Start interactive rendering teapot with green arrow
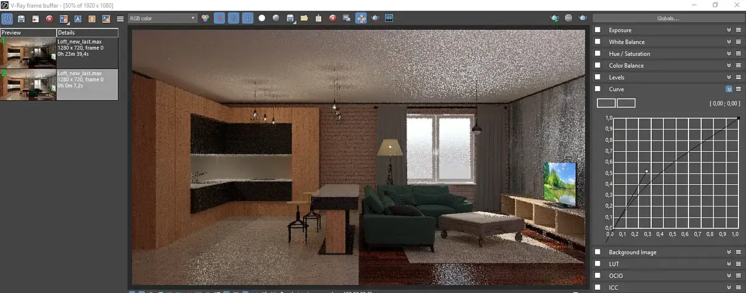This screenshot has width=746, height=293. point(554,18)
